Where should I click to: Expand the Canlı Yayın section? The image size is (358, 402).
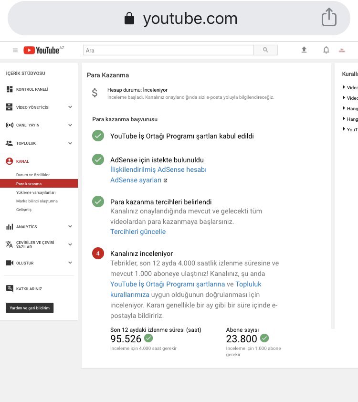(x=70, y=125)
